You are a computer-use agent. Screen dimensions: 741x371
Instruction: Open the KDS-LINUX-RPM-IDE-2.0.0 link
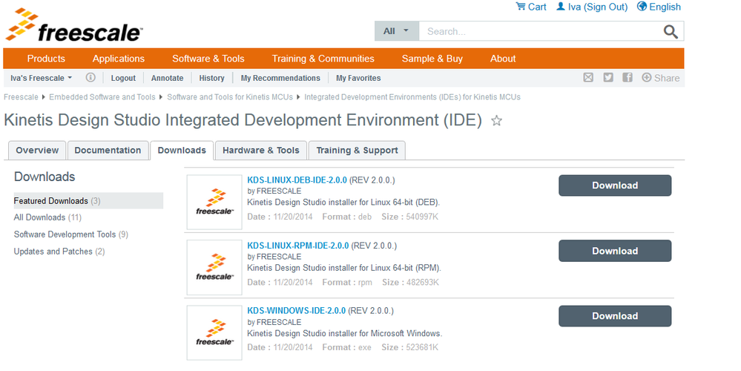pyautogui.click(x=297, y=246)
